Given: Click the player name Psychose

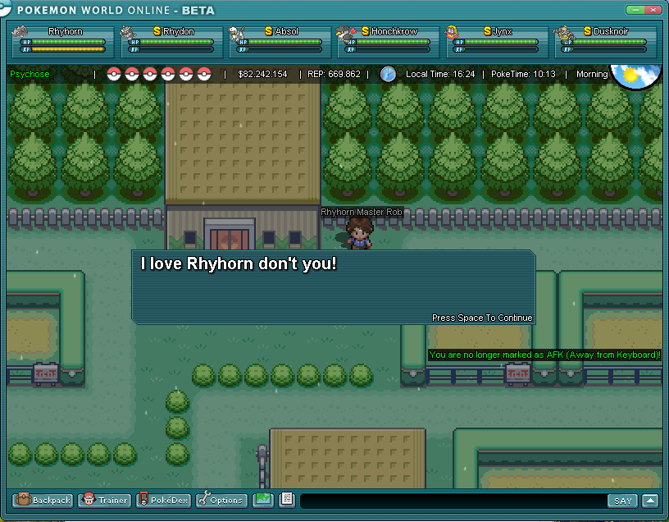Looking at the screenshot, I should tap(30, 75).
